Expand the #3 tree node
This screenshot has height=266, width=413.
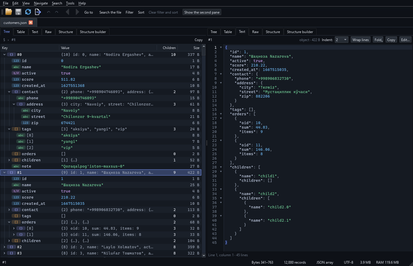pyautogui.click(x=4, y=253)
